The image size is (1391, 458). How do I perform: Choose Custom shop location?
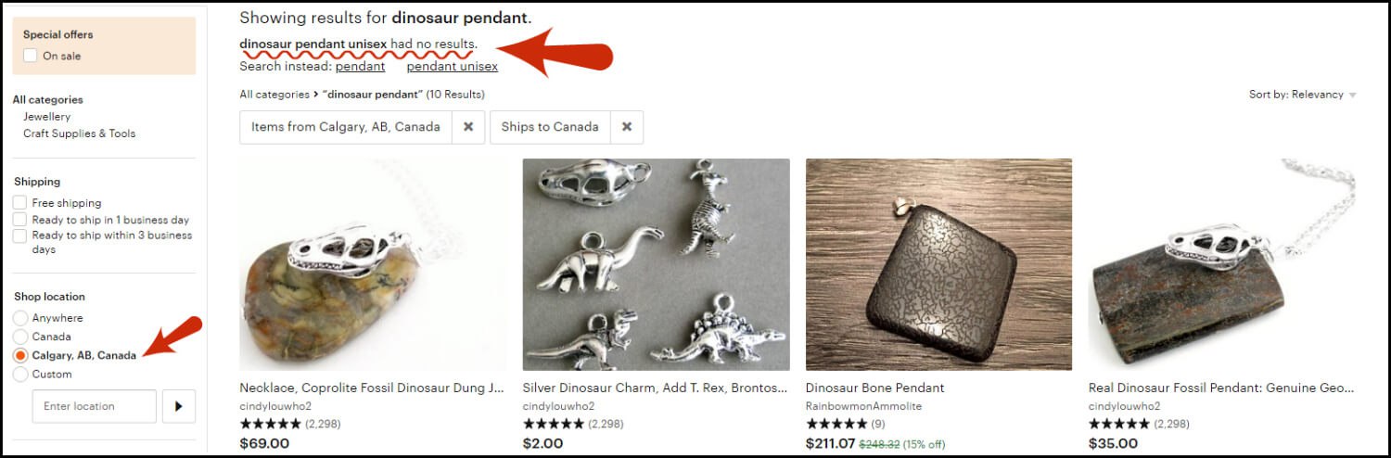coord(20,375)
